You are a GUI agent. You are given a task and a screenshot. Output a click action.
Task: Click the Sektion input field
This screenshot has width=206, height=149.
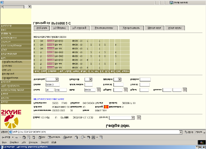tap(145, 79)
